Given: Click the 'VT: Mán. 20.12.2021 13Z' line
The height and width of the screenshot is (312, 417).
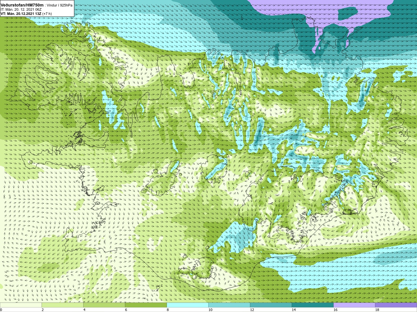Looking at the screenshot, I should tap(21, 14).
